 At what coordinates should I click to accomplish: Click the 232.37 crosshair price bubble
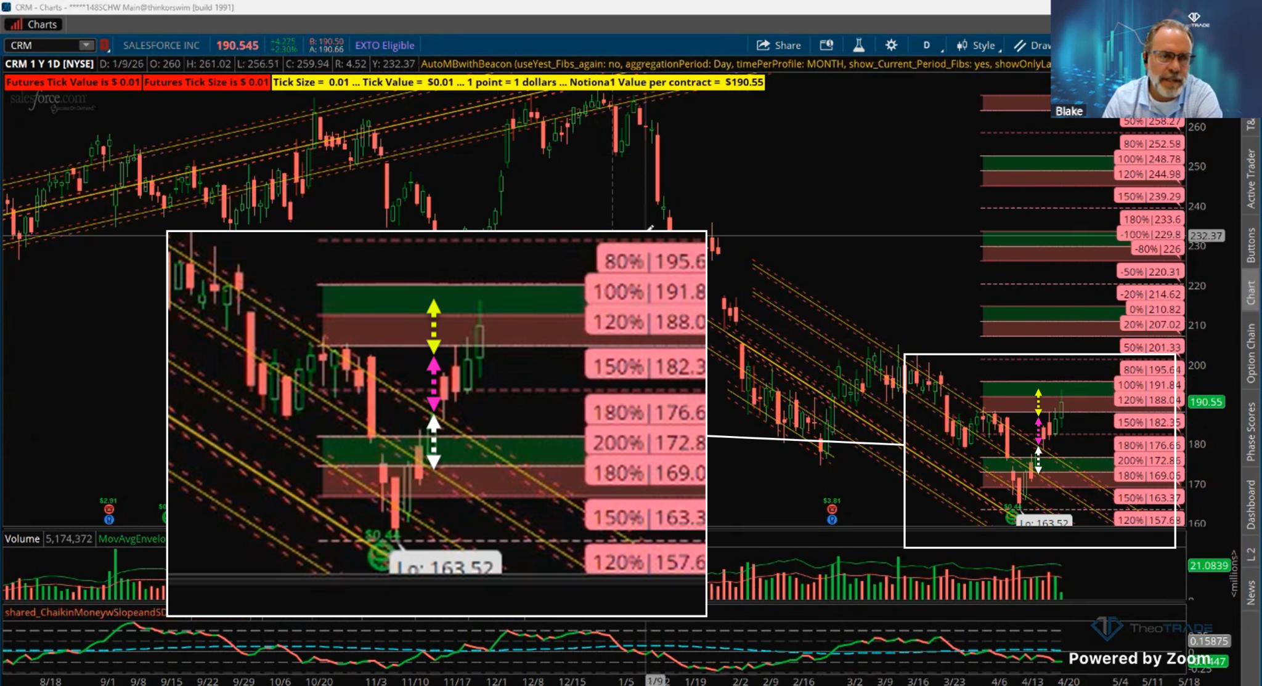1206,236
